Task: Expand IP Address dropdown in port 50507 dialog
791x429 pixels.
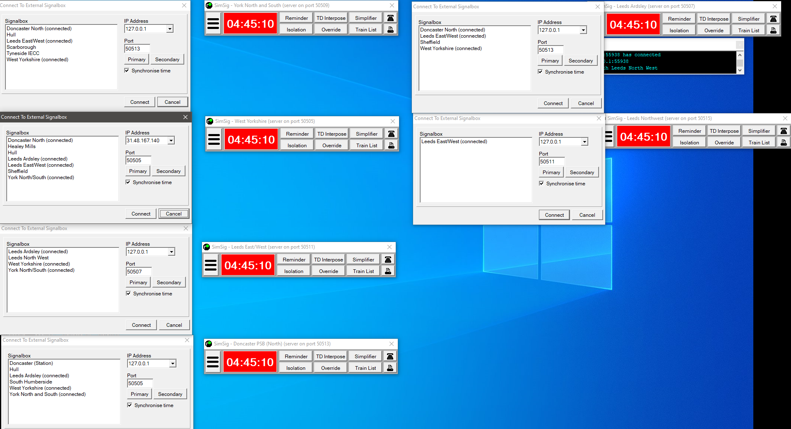Action: pyautogui.click(x=171, y=252)
